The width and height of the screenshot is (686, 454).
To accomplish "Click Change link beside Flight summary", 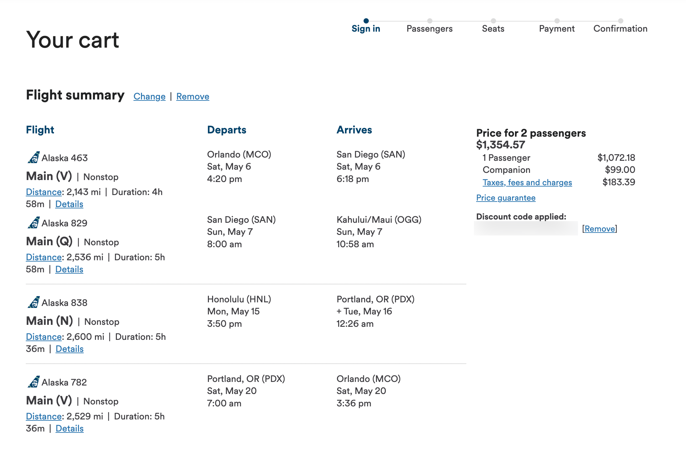I will (x=149, y=97).
